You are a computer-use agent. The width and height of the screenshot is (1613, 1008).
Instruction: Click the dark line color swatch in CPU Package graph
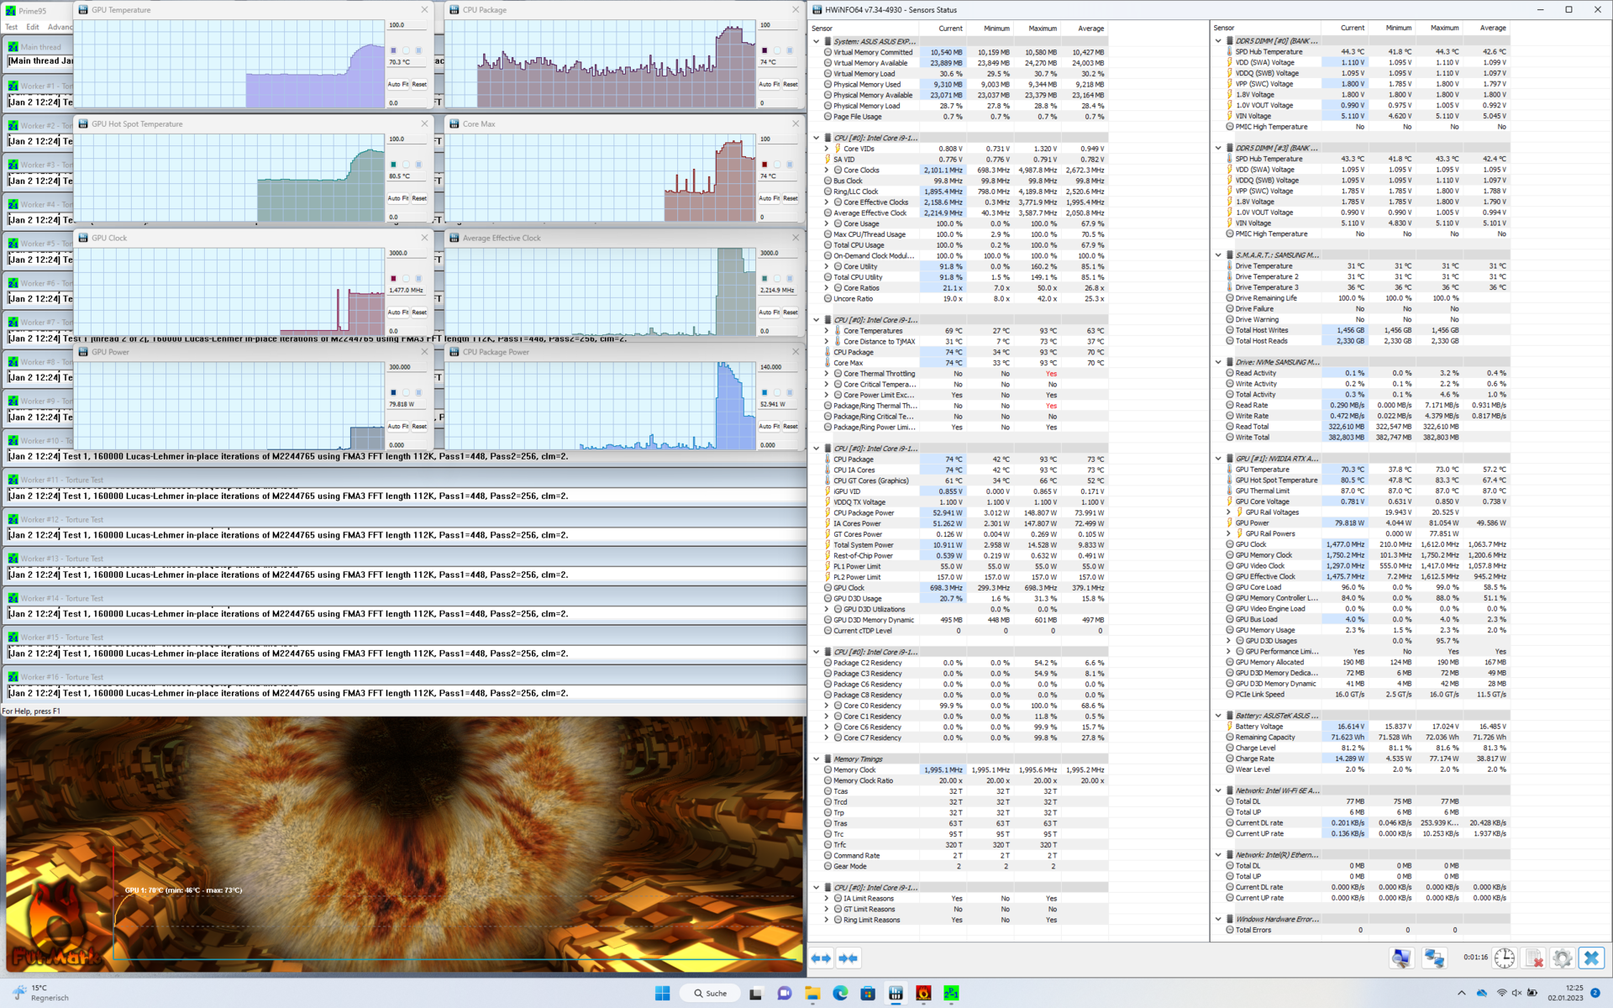764,50
